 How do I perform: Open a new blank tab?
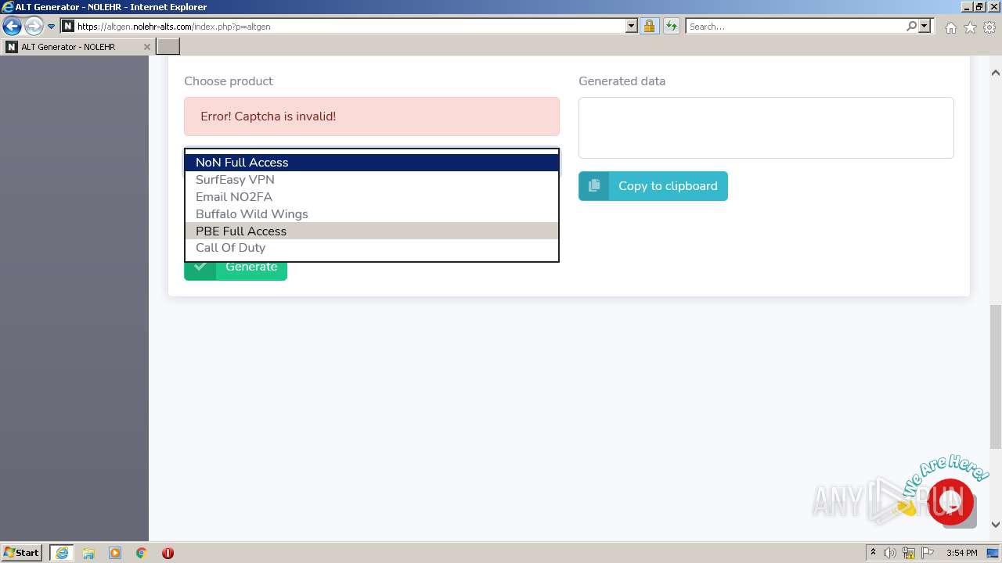168,47
